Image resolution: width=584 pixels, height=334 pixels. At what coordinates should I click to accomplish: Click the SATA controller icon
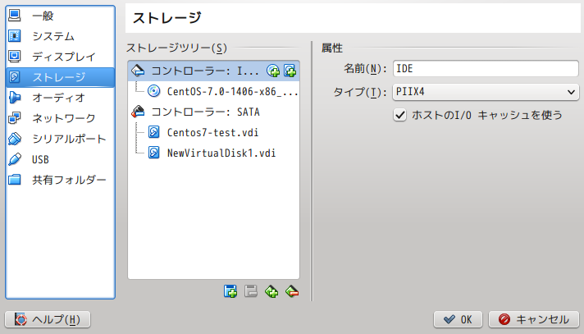(x=138, y=112)
